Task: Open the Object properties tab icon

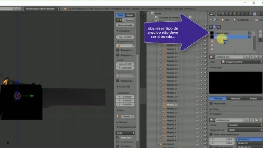Action: [x=235, y=14]
